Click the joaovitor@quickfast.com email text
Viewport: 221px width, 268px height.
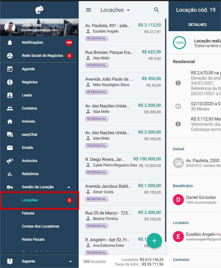[x=40, y=30]
